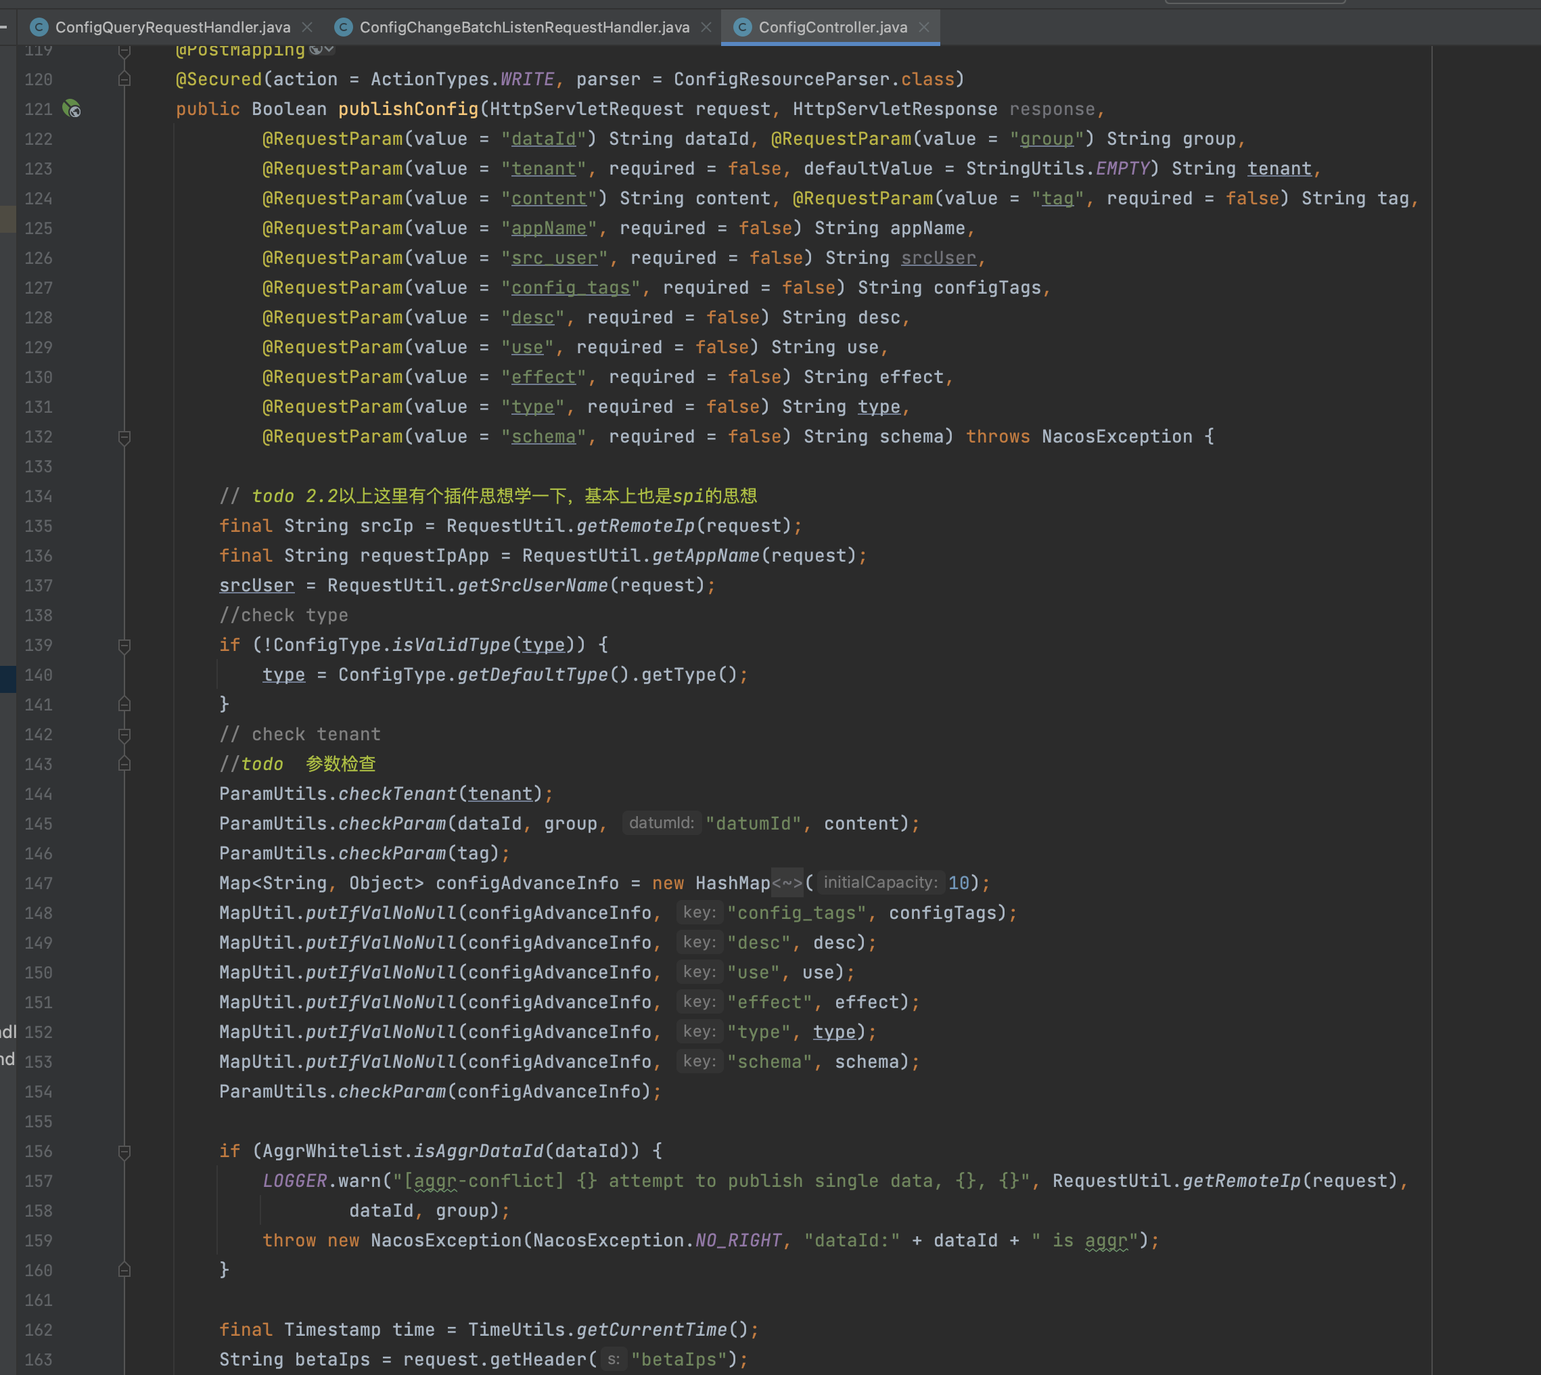
Task: Click the HttpServletResponse parameter type
Action: (x=894, y=109)
